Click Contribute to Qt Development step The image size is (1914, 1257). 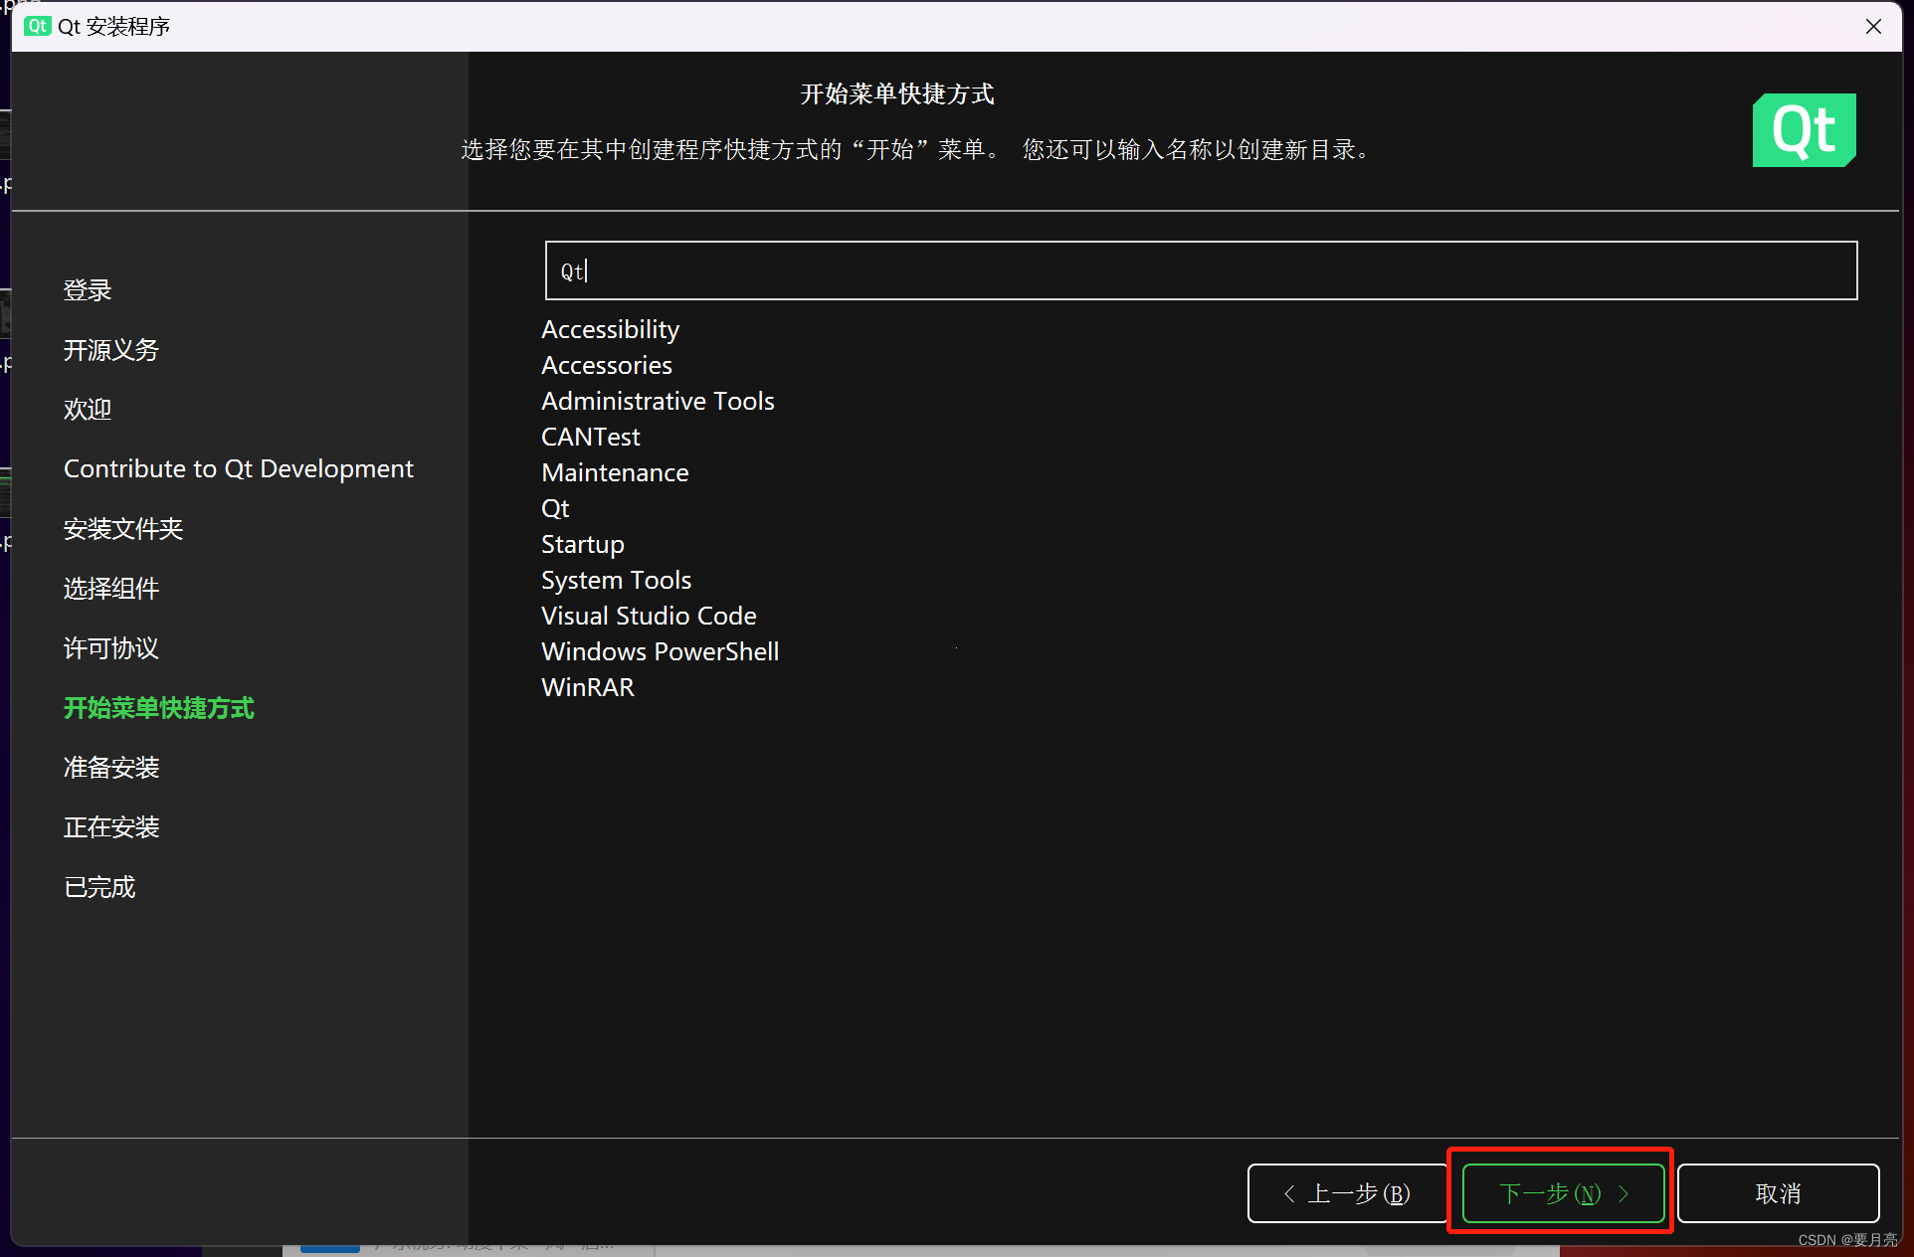pyautogui.click(x=239, y=468)
